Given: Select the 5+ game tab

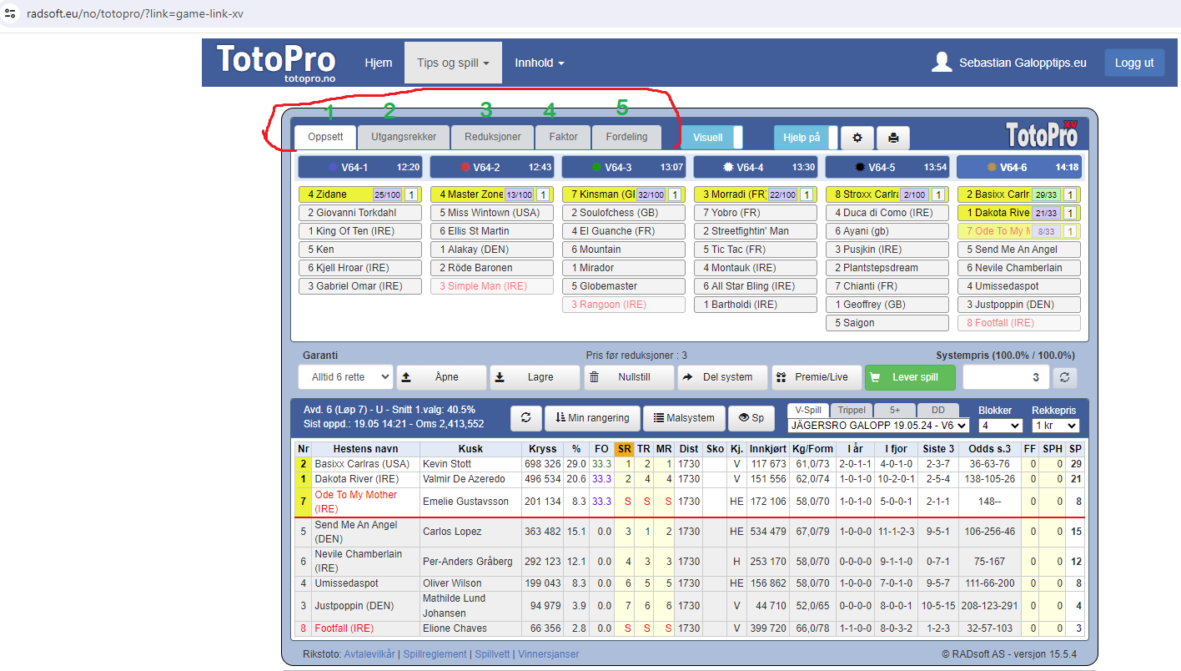Looking at the screenshot, I should 895,411.
